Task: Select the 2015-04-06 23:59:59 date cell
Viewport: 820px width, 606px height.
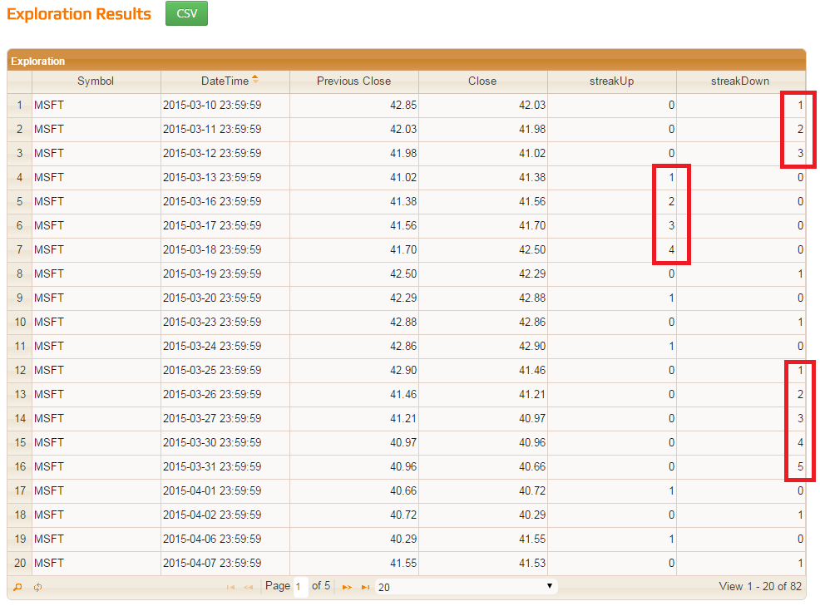Action: click(x=225, y=538)
